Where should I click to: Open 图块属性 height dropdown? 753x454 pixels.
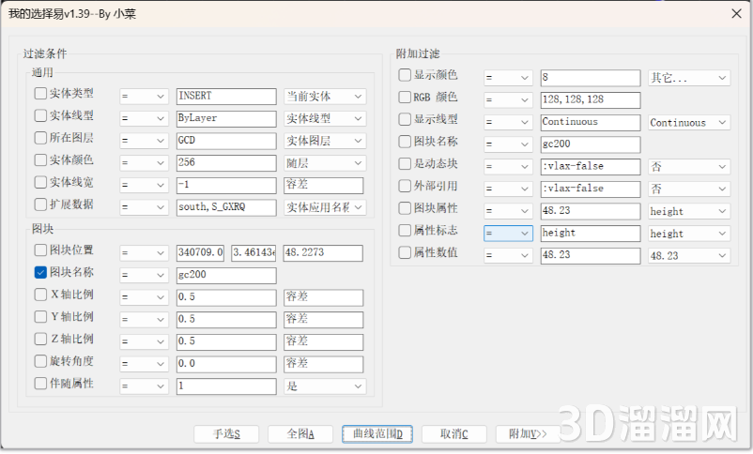[x=689, y=211]
